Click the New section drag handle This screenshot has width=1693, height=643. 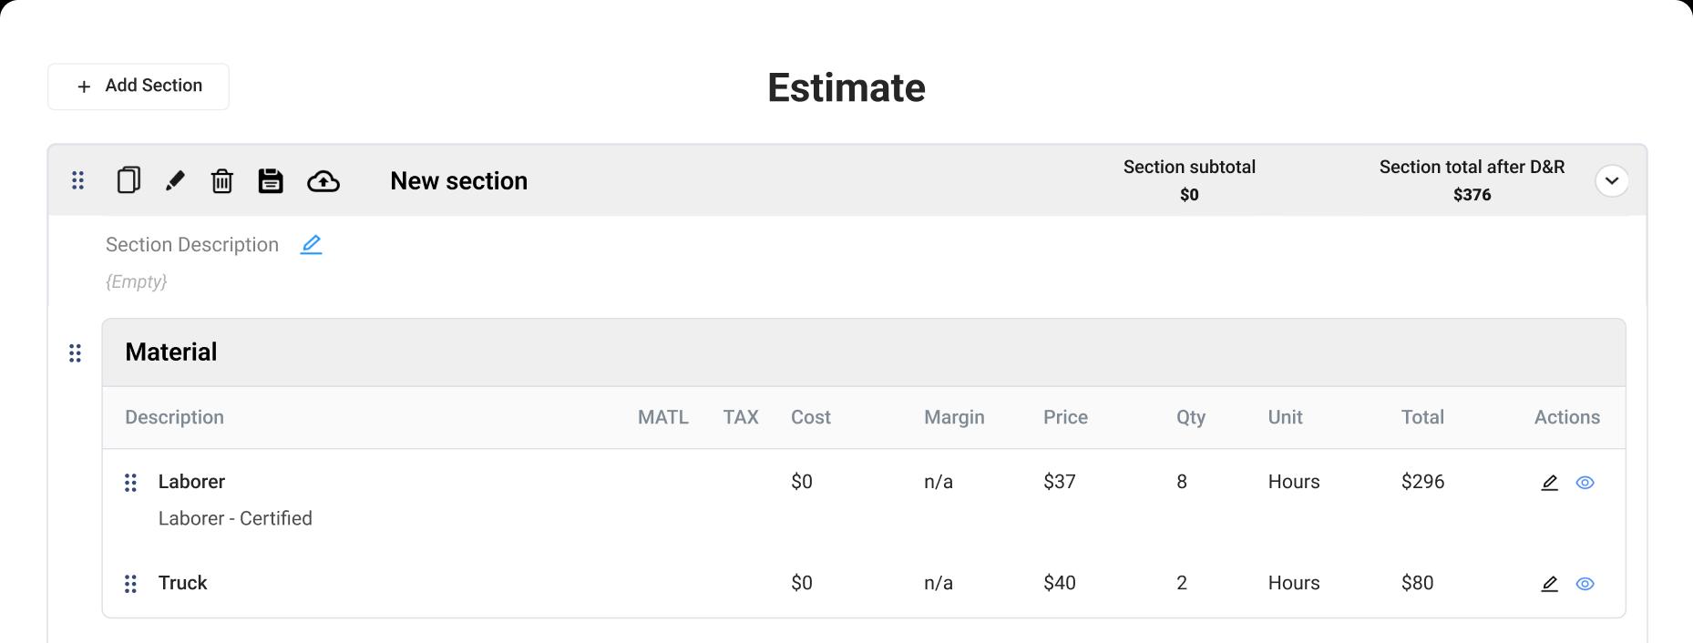pos(77,180)
